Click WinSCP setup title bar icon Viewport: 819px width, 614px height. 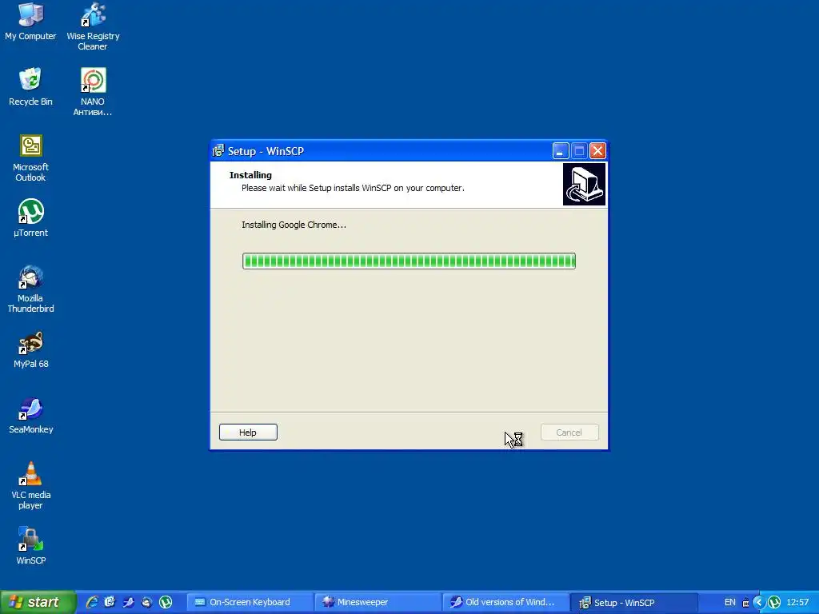(x=218, y=151)
